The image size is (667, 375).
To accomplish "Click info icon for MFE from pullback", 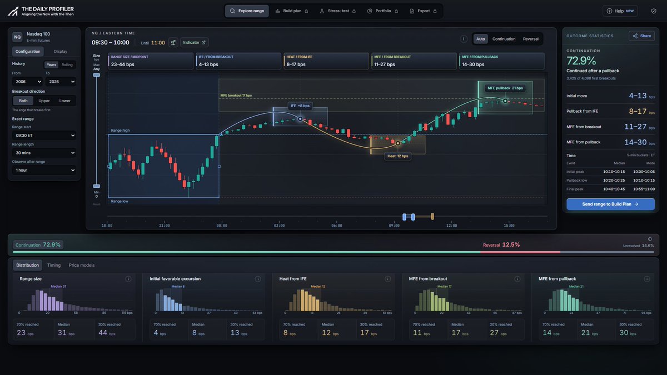I will pos(648,279).
